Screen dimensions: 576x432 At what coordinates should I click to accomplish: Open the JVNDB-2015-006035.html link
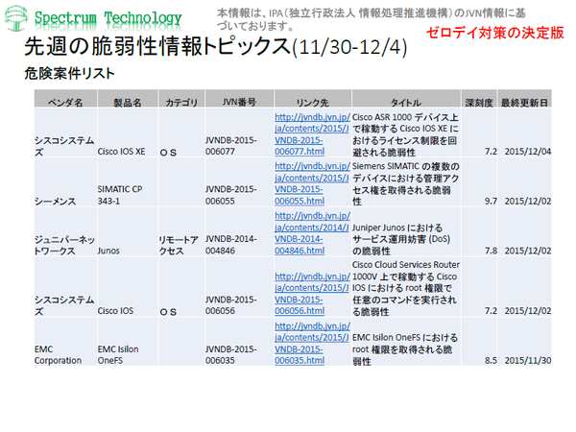312,343
